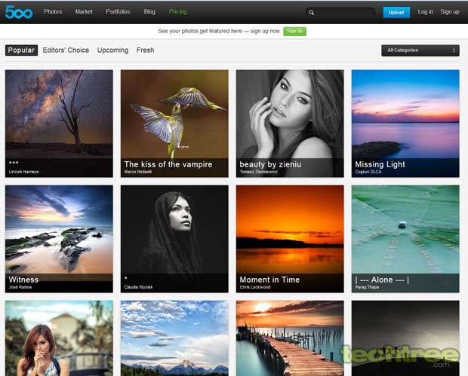Click the search magnifier icon
This screenshot has height=376, width=468.
[311, 12]
